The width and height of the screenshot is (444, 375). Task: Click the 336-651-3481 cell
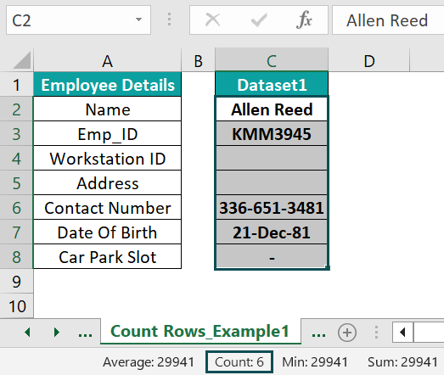coord(272,208)
